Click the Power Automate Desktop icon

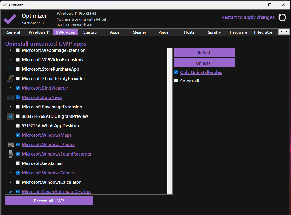tap(11, 192)
